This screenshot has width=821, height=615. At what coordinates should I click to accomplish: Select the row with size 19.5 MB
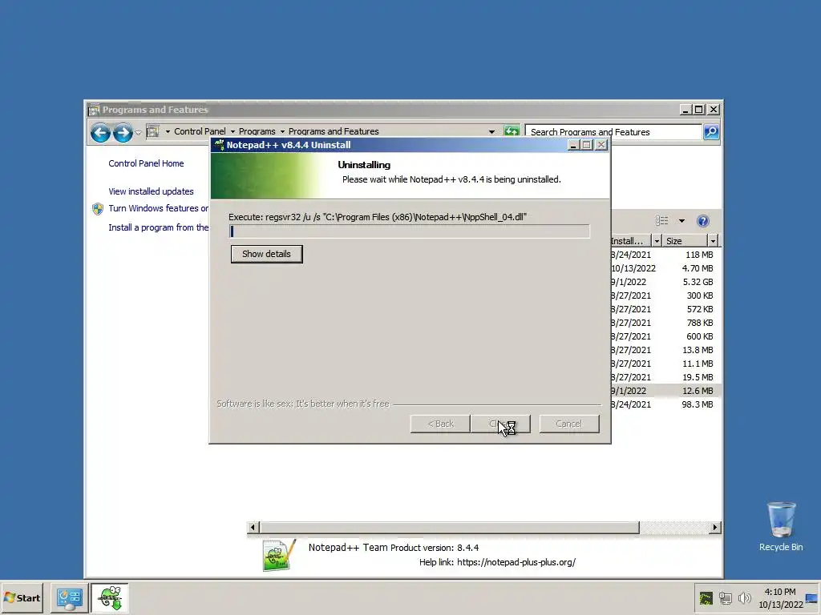665,377
